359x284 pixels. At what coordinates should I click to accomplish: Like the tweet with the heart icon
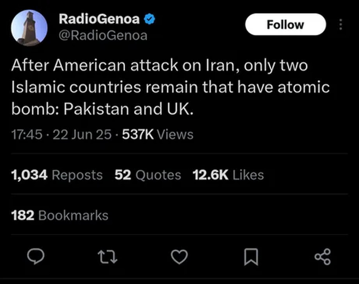point(179,257)
